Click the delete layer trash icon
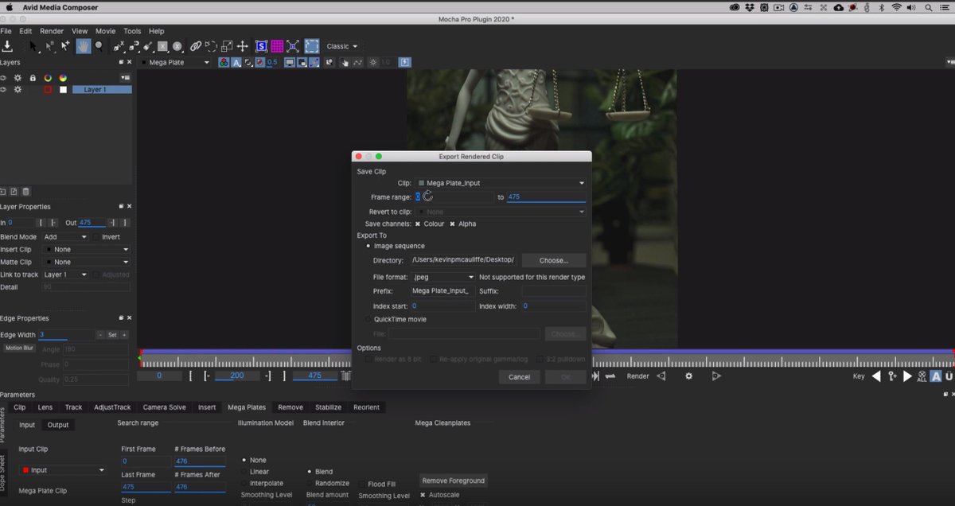 click(x=26, y=191)
